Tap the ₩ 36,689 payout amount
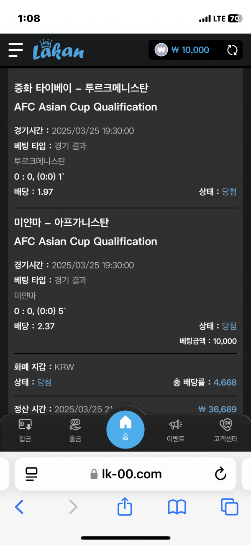This screenshot has height=545, width=251. (218, 409)
